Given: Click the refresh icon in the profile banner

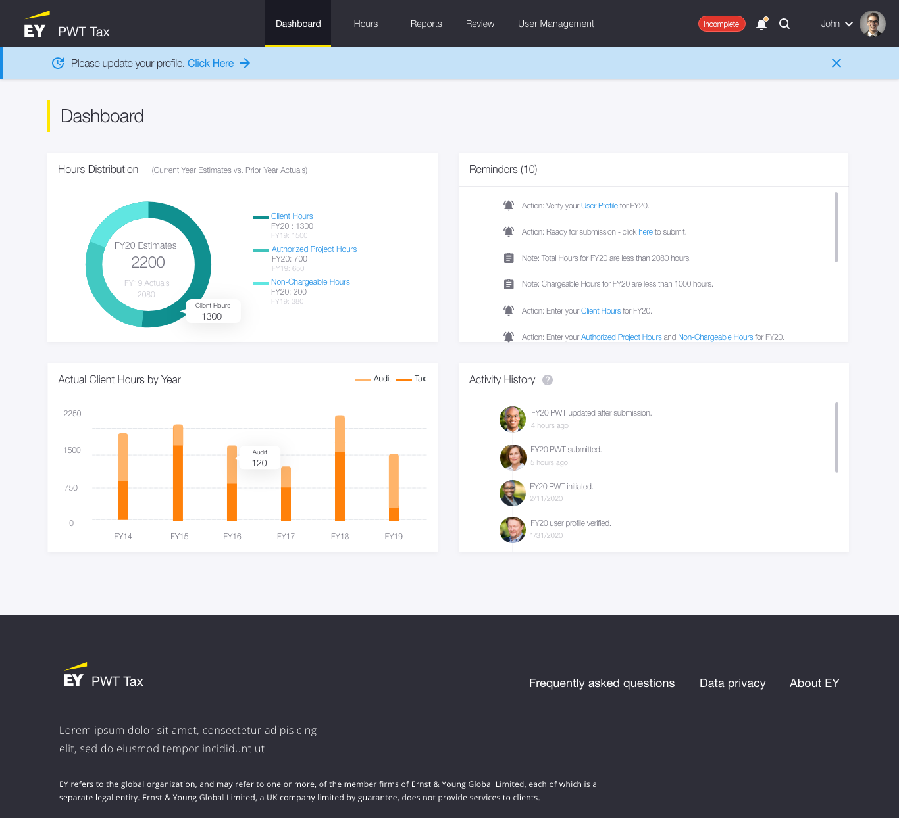Looking at the screenshot, I should [x=58, y=63].
